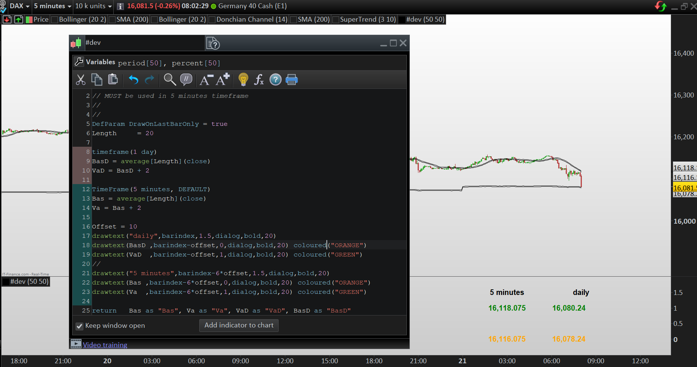
Task: Click the info icon next to the price
Action: tap(120, 6)
